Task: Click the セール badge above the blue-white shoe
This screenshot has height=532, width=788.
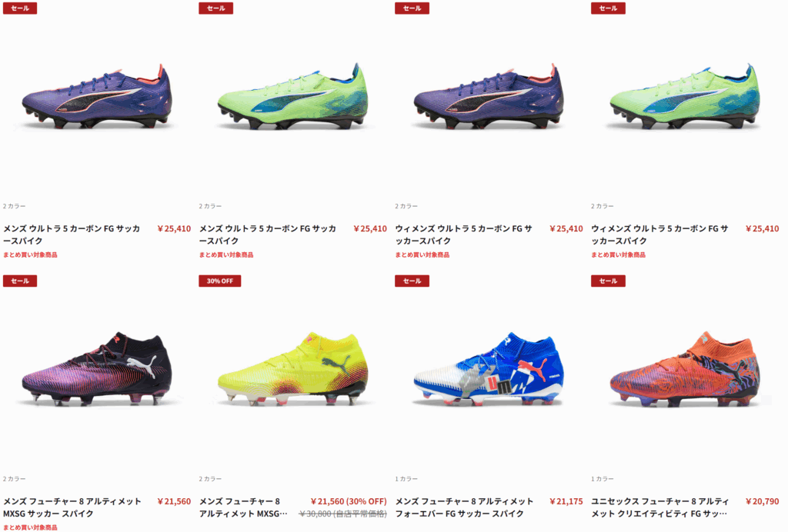Action: 412,281
